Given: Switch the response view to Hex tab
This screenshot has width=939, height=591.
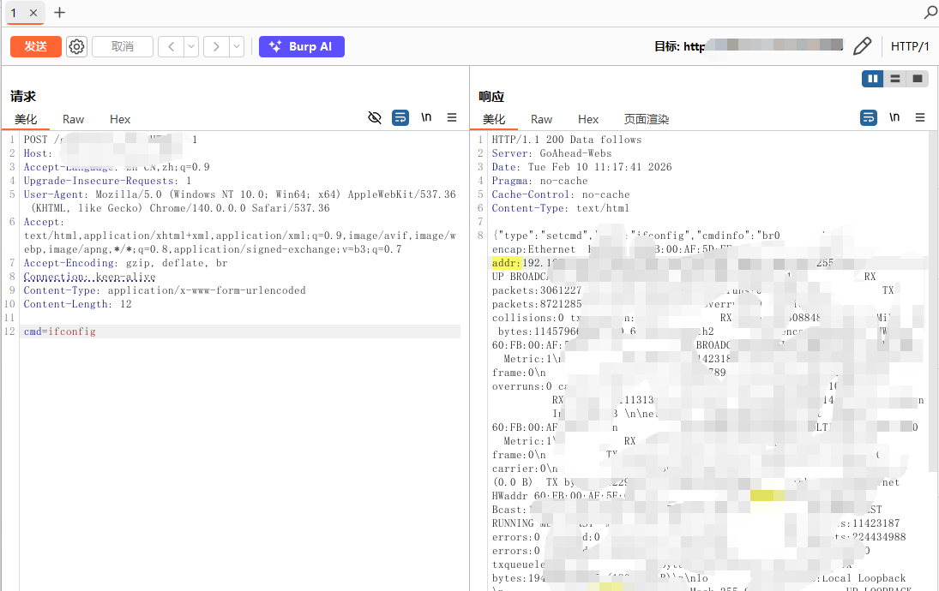Looking at the screenshot, I should [588, 119].
